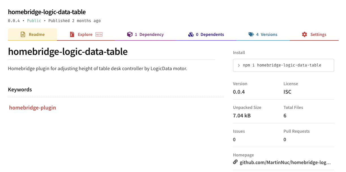
Task: Open the github.com/MartinNuc homepage link
Action: tap(285, 162)
